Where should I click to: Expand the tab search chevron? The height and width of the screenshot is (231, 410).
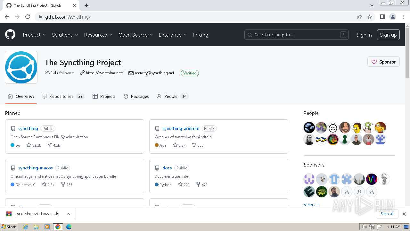point(372,5)
